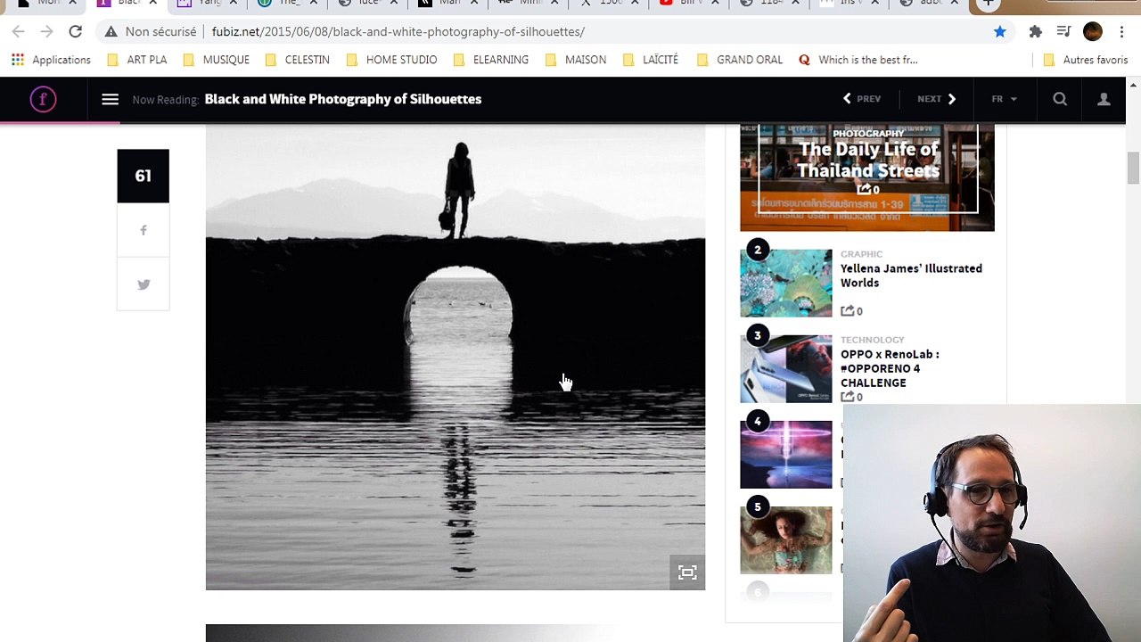Open 'Which is the best fr...' bookmark
Screen dimensions: 1141x642
pyautogui.click(x=858, y=60)
